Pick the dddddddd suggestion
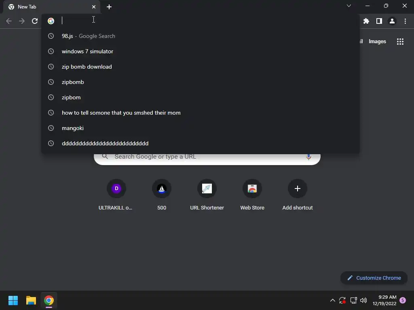This screenshot has width=414, height=310. (x=201, y=143)
